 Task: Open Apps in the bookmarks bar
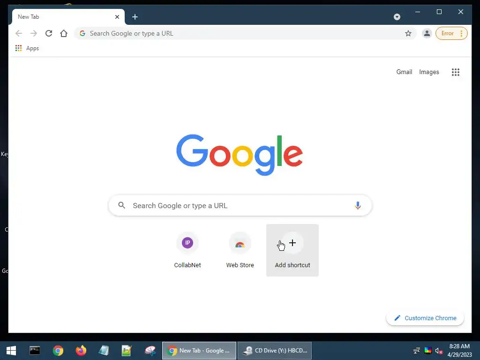[x=27, y=48]
